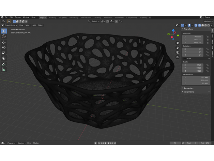The width and height of the screenshot is (214, 161).
Task: Jump to the first frame
Action: pyautogui.click(x=99, y=143)
